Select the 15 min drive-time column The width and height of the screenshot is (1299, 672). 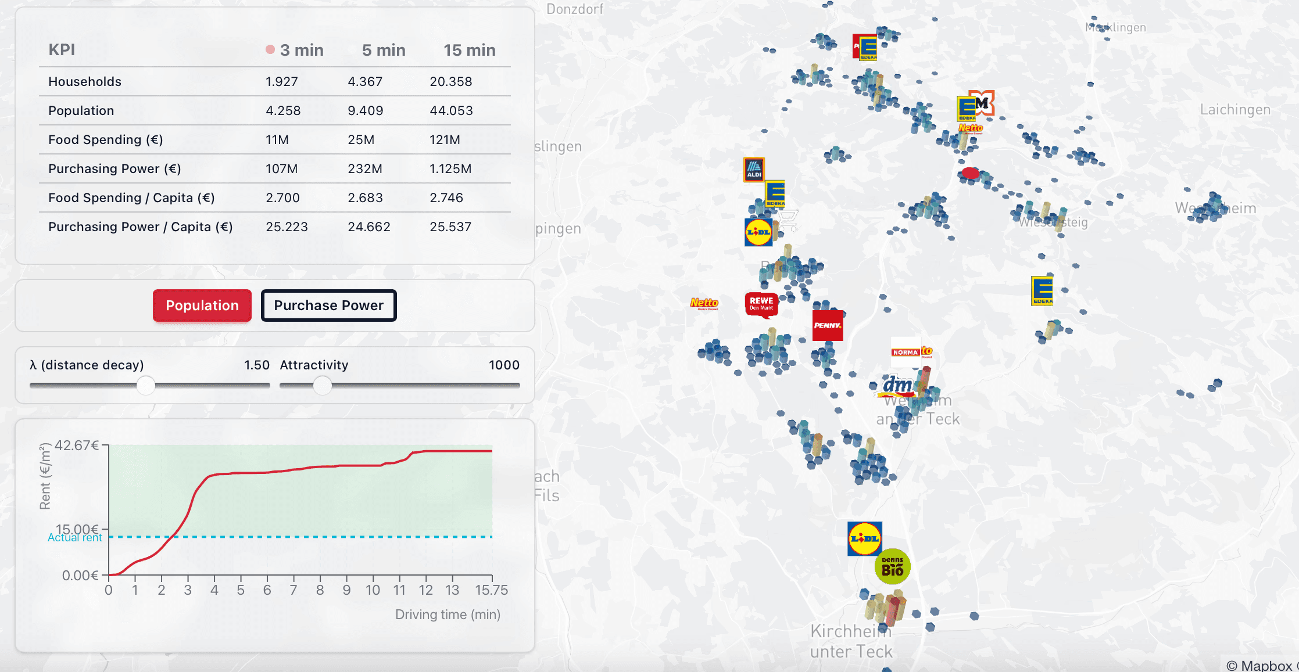[x=469, y=50]
